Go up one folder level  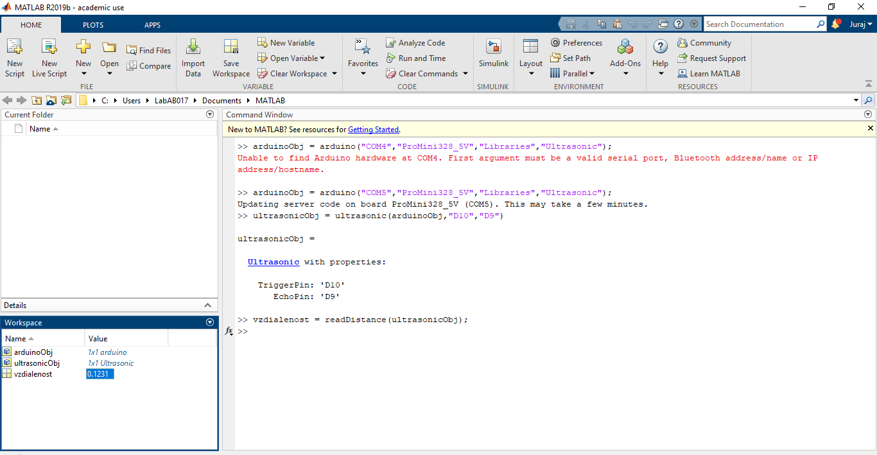click(37, 100)
